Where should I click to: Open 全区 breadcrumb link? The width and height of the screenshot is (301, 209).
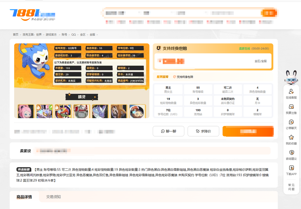[x=83, y=35]
